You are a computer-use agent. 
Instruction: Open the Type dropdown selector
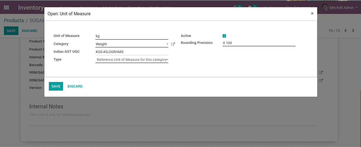[132, 59]
